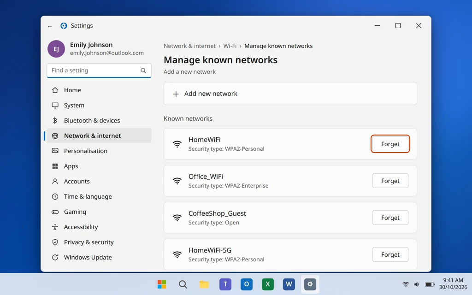The image size is (472, 295).
Task: Go to Network & internet breadcrumb
Action: [189, 46]
